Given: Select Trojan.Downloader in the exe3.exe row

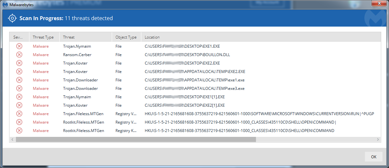Looking at the screenshot, I should (x=80, y=88).
